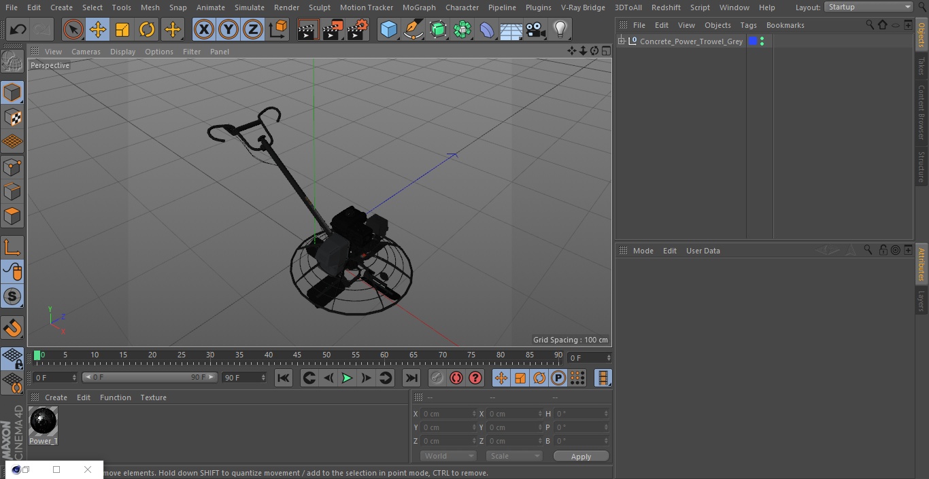Toggle Enable Snap magnet icon
This screenshot has width=929, height=479.
coord(12,328)
